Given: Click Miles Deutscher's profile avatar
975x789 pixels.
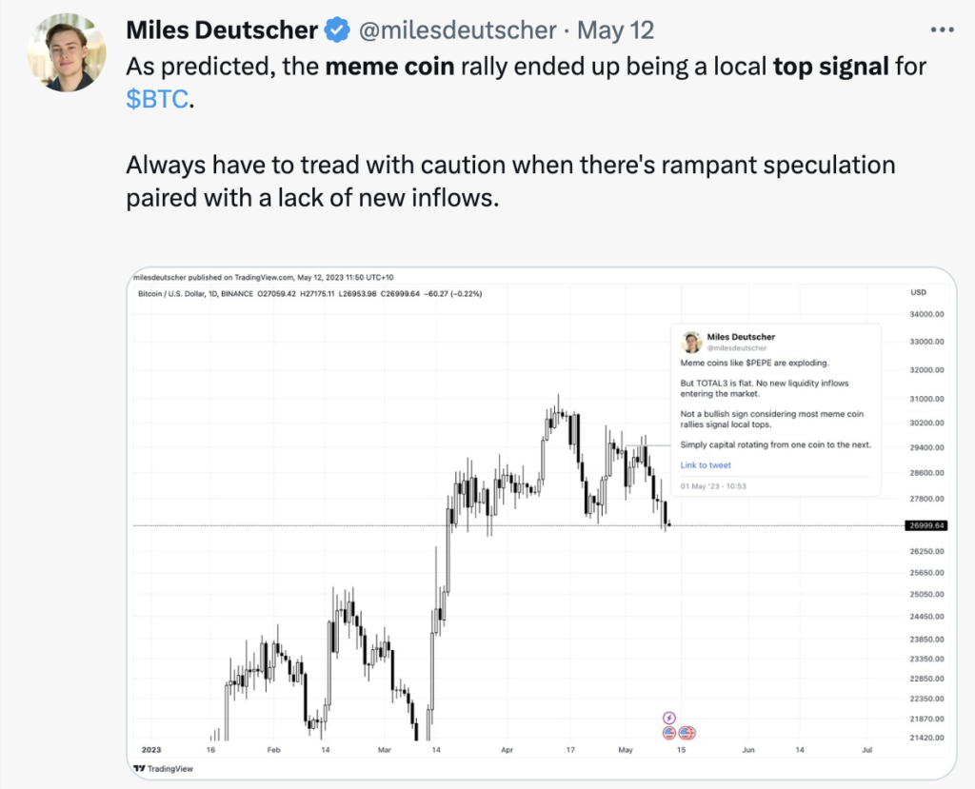Looking at the screenshot, I should pos(67,53).
